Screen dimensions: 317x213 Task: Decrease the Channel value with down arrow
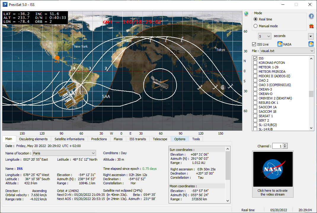pyautogui.click(x=285, y=147)
